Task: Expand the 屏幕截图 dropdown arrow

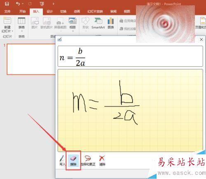Action: [61, 31]
